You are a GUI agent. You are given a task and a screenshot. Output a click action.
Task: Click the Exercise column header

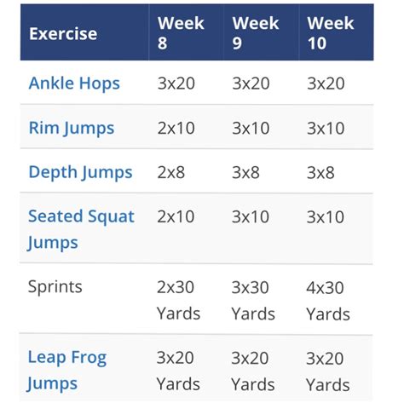pos(63,34)
